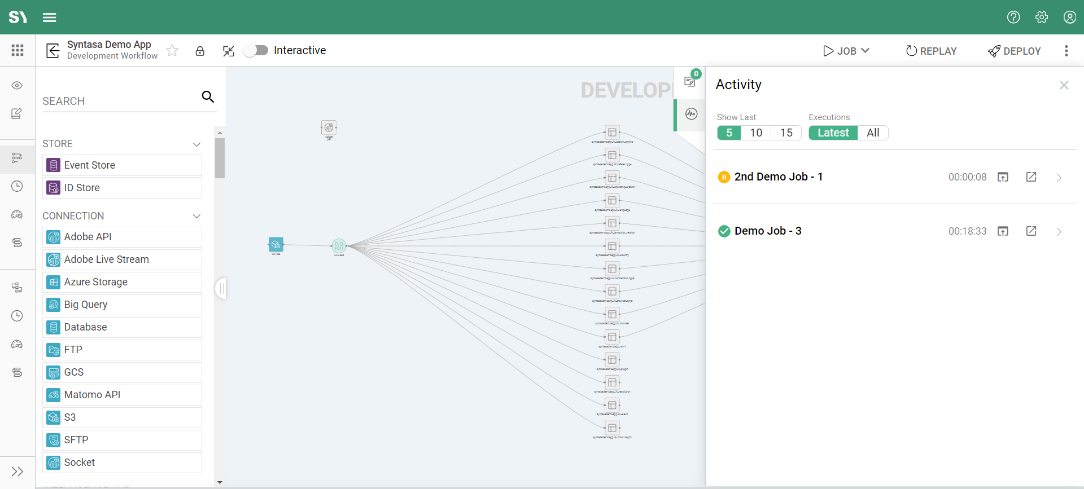Open the JOB dropdown menu
1084x489 pixels.
pos(846,51)
